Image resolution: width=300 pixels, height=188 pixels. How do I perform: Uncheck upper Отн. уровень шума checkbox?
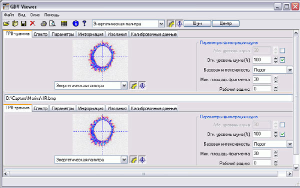[282, 60]
